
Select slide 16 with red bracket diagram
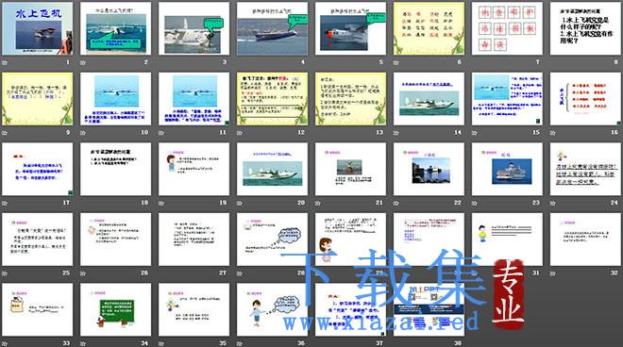585,99
